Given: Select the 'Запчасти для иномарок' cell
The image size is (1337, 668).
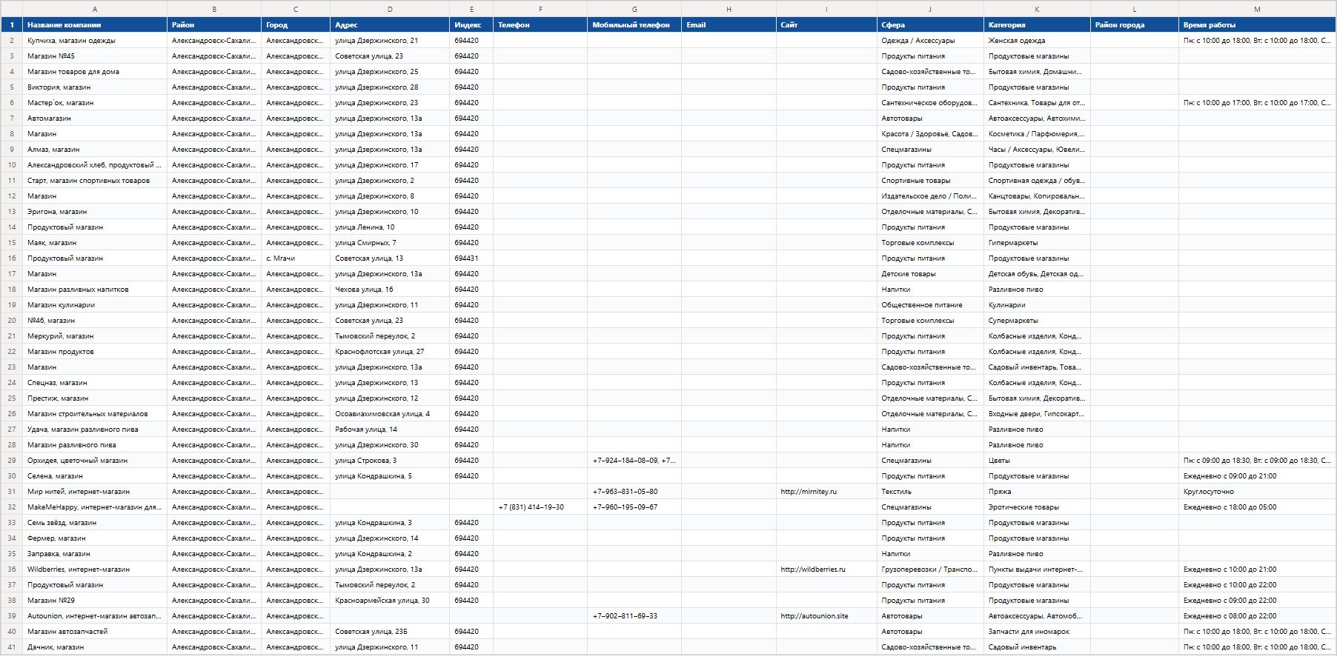Looking at the screenshot, I should point(1037,632).
